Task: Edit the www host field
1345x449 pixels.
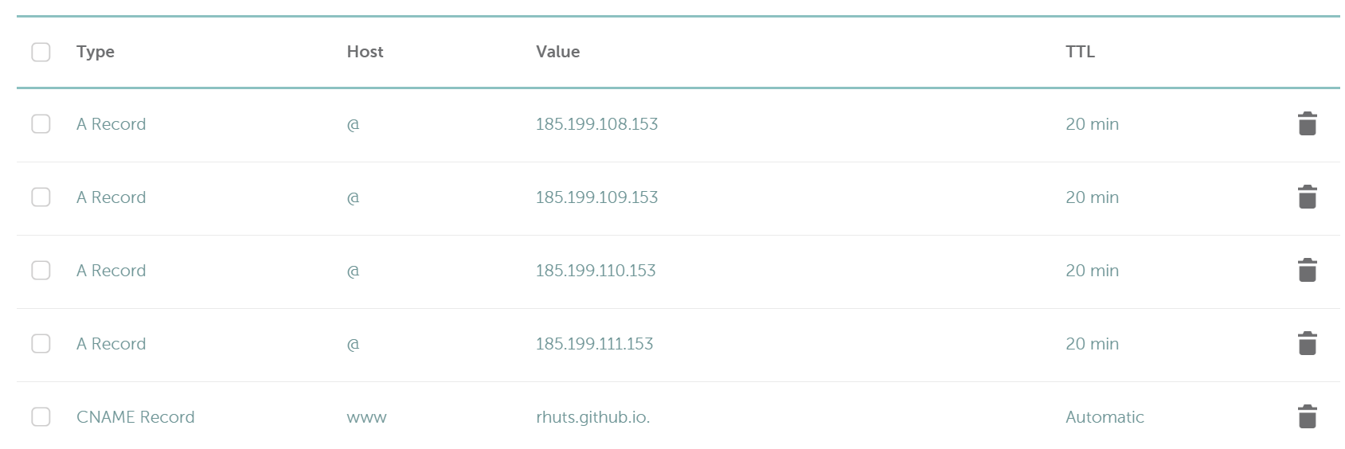Action: [366, 418]
